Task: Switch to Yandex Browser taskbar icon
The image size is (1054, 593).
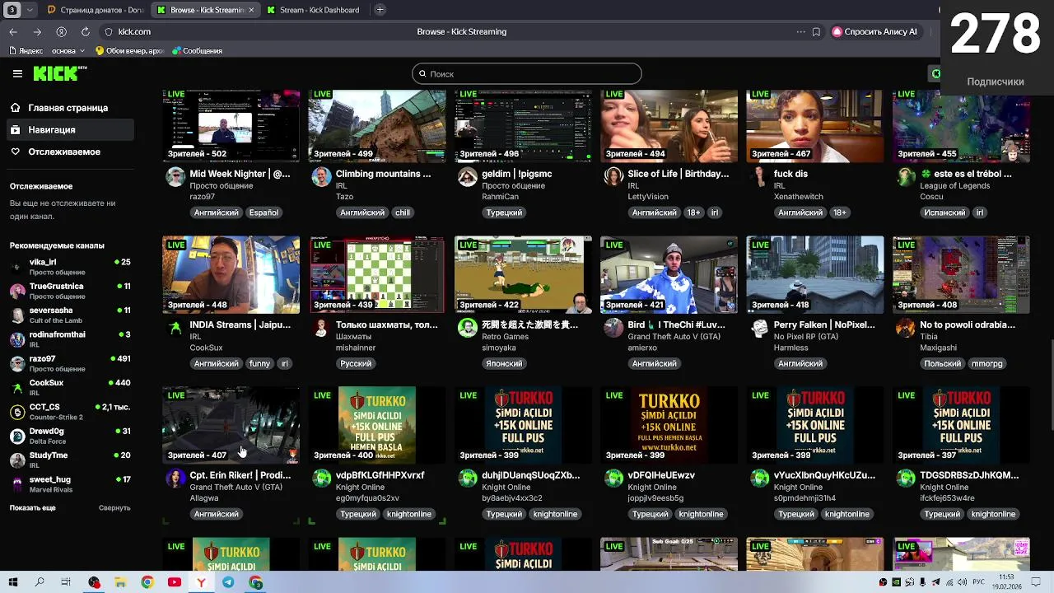Action: (x=201, y=582)
